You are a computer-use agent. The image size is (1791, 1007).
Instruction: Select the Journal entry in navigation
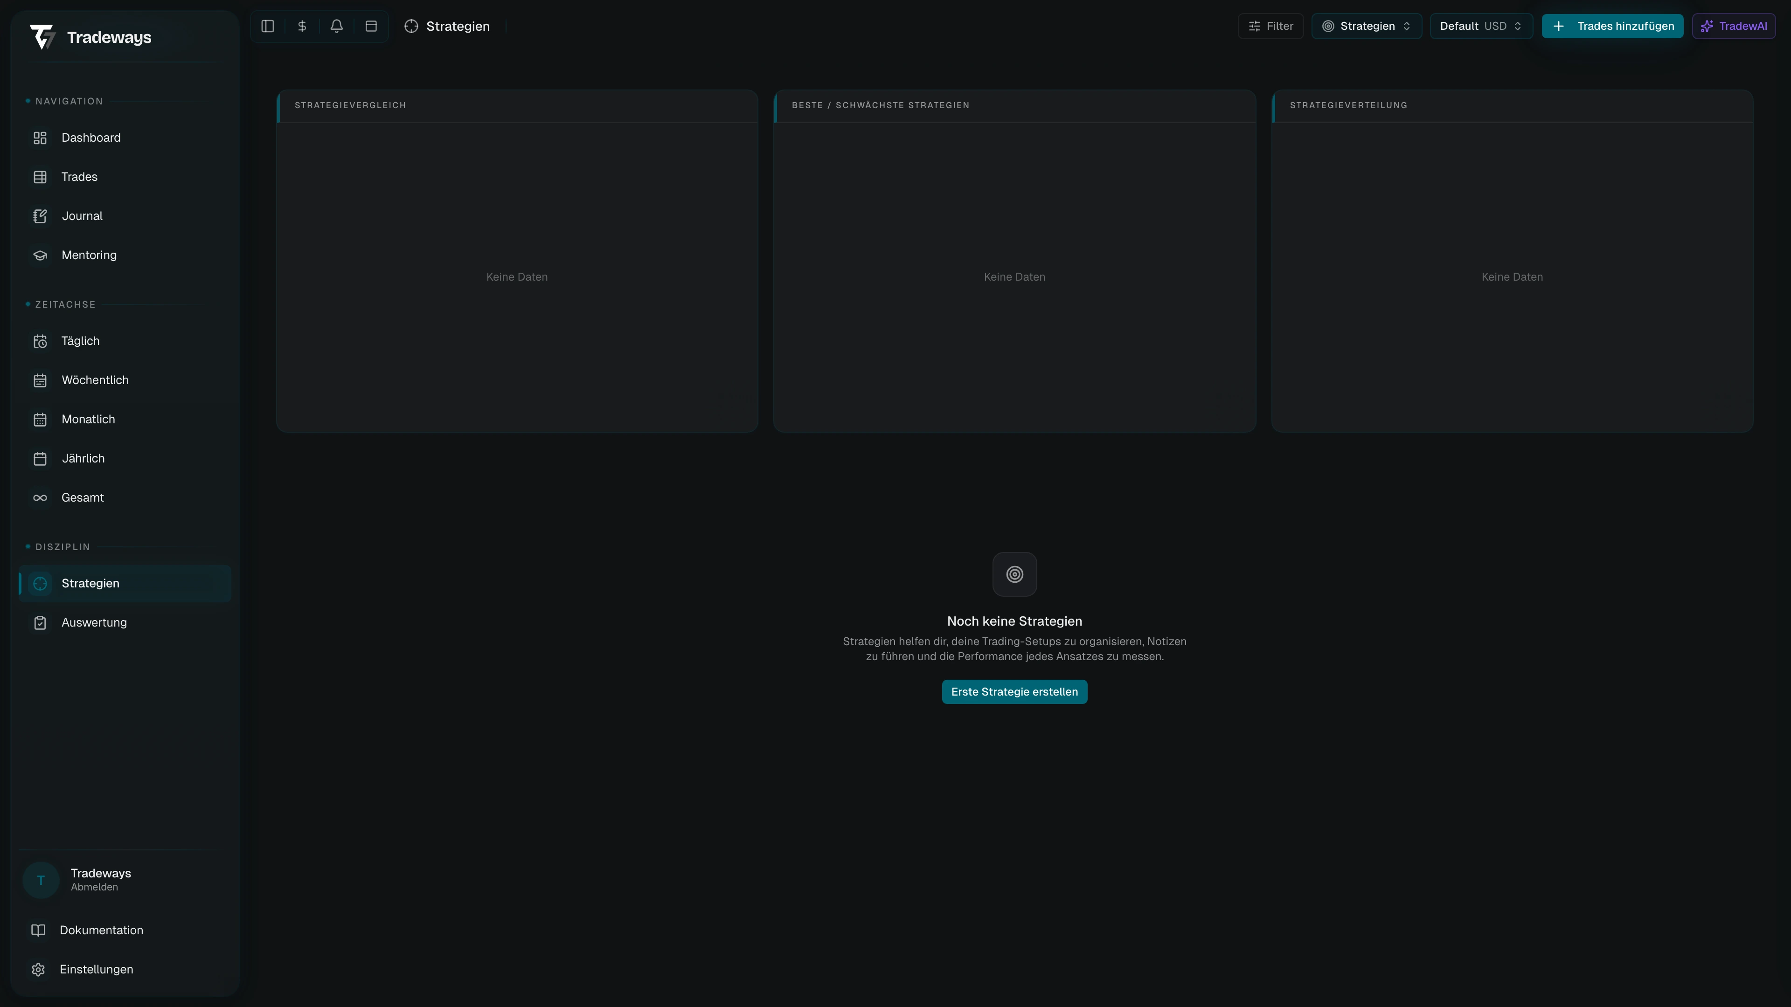pos(81,215)
